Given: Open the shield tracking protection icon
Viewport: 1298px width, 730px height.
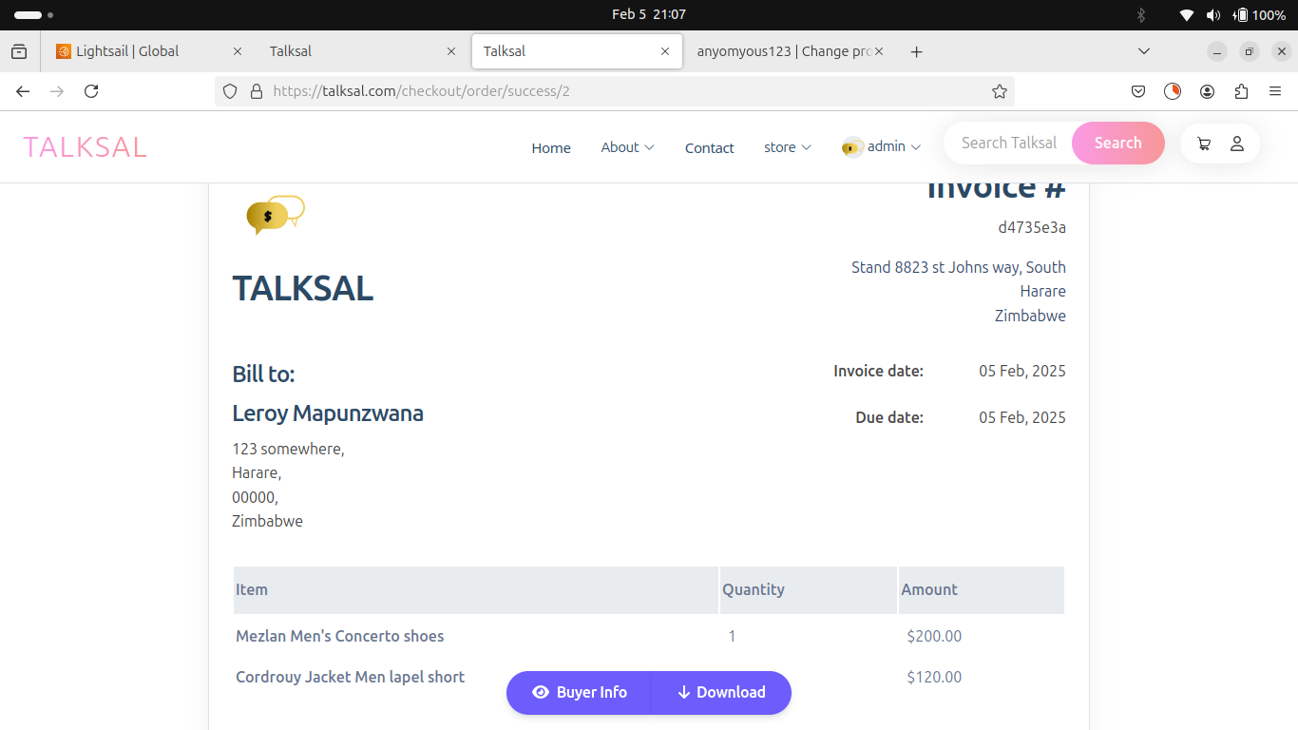Looking at the screenshot, I should click(x=230, y=91).
